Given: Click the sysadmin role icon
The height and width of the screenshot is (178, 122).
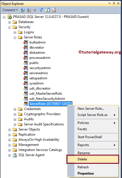Looking at the screenshot, I should [26, 83].
